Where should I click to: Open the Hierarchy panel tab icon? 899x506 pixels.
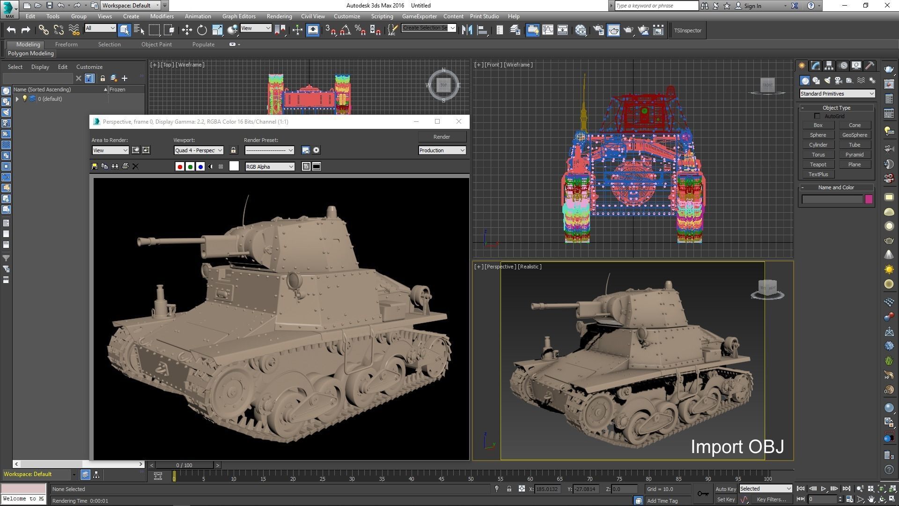829,66
